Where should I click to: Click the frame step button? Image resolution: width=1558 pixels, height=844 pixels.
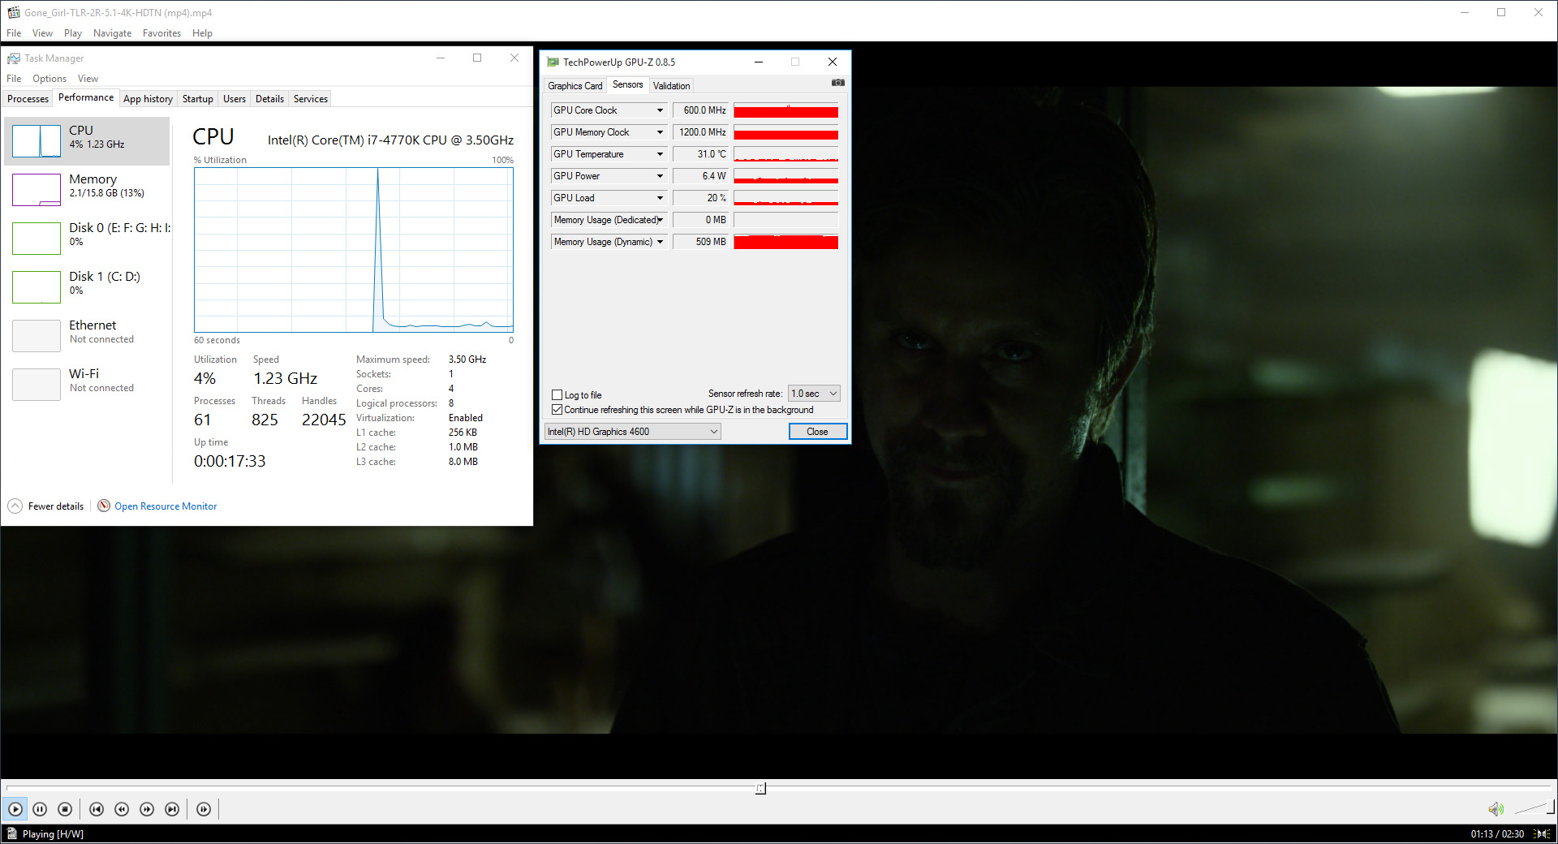(204, 809)
